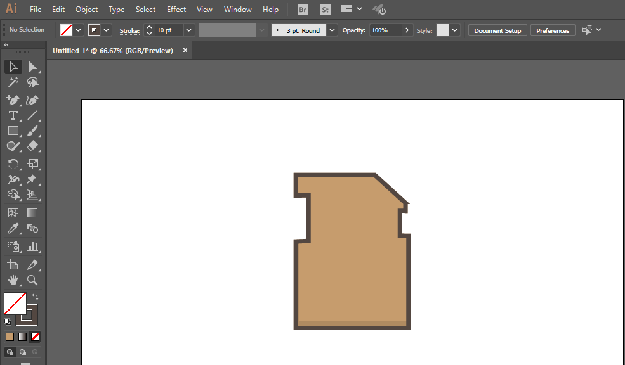Switch to Gradient paint mode
The height and width of the screenshot is (365, 625).
click(22, 336)
